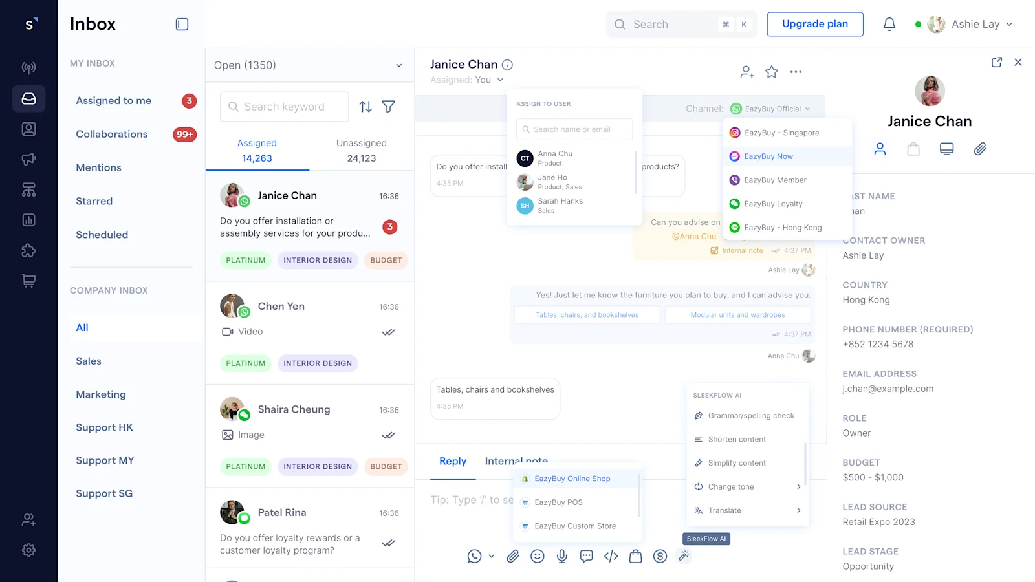Open the payment link icon in the composer

tap(660, 556)
